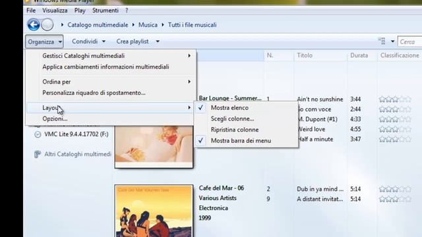The image size is (422, 237).
Task: Click the VMC Lite disc icon
Action: click(38, 134)
